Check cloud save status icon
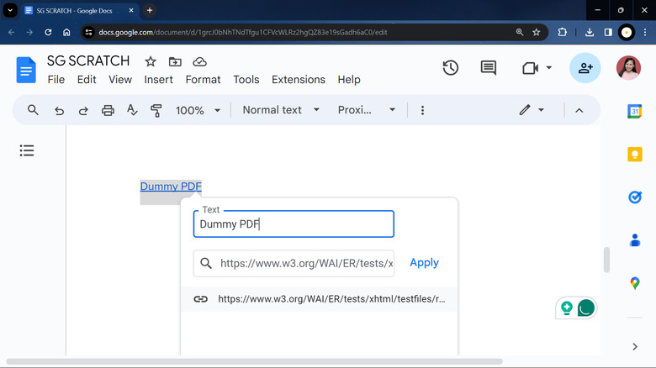Image resolution: width=656 pixels, height=368 pixels. [199, 62]
